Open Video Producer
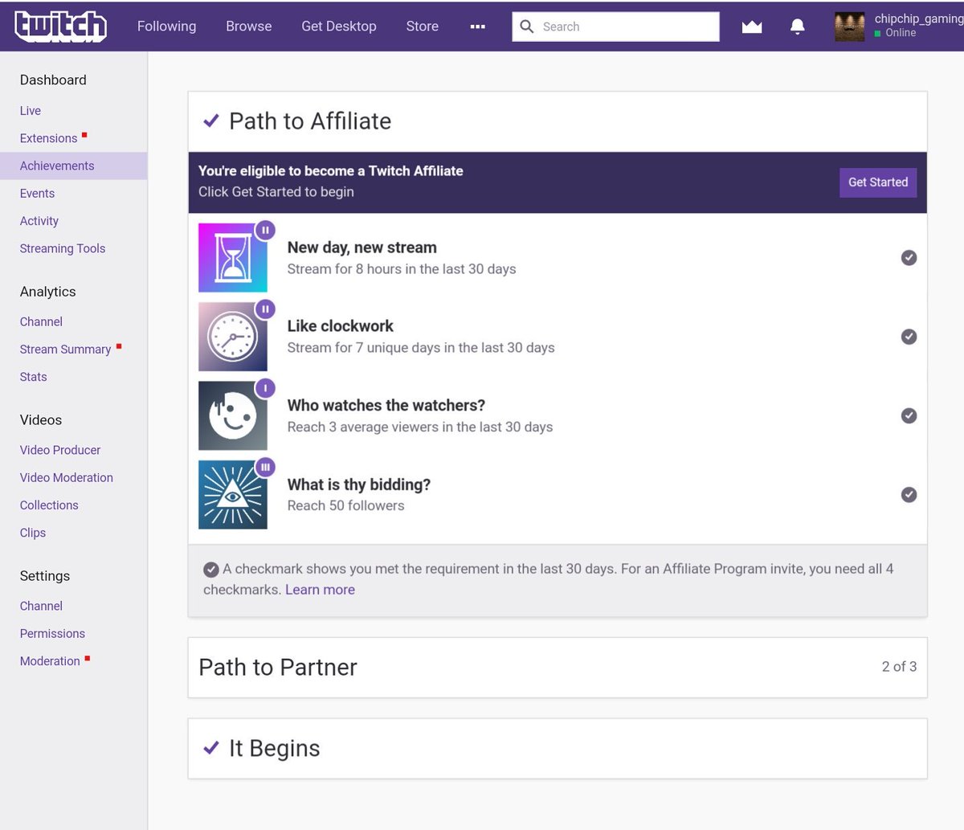Image resolution: width=964 pixels, height=830 pixels. point(60,450)
